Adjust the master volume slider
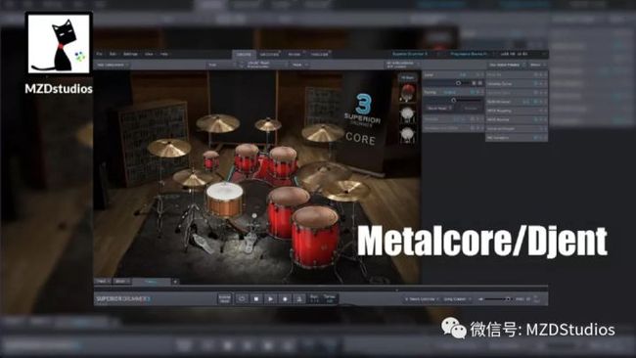The height and width of the screenshot is (358, 636). 498,299
